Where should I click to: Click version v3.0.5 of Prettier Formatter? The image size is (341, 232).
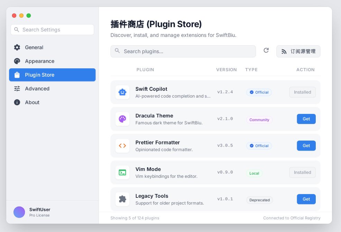click(x=225, y=145)
